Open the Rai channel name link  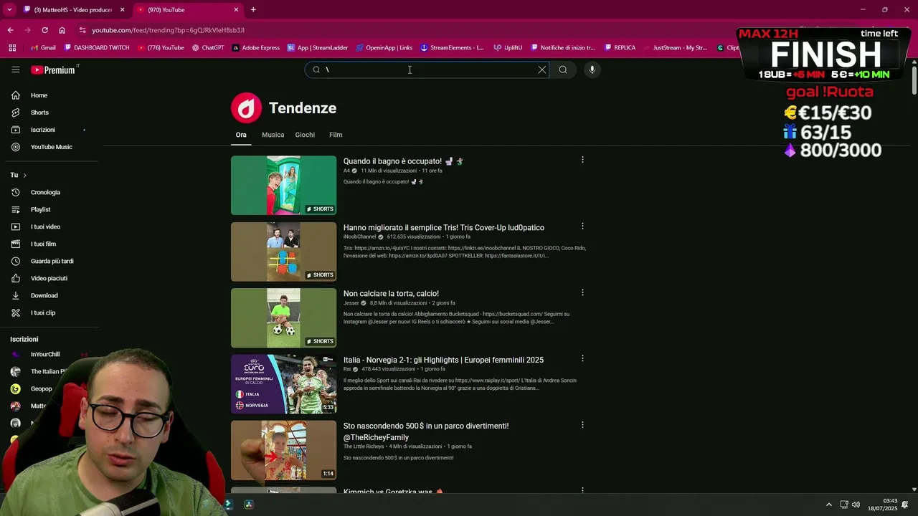[347, 369]
